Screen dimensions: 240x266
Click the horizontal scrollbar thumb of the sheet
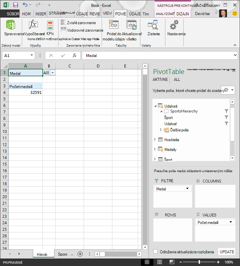tap(102, 254)
